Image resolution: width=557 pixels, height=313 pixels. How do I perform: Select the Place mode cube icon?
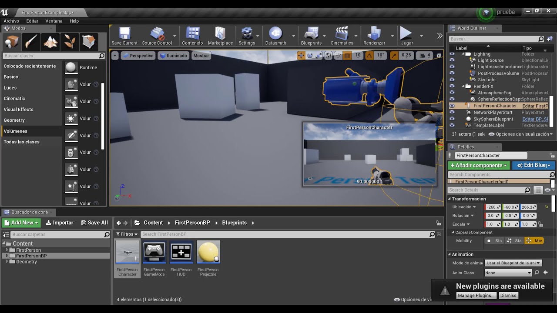[11, 42]
